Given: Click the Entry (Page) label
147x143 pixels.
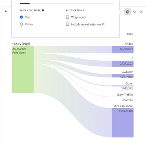Looking at the screenshot, I should click(x=21, y=44).
